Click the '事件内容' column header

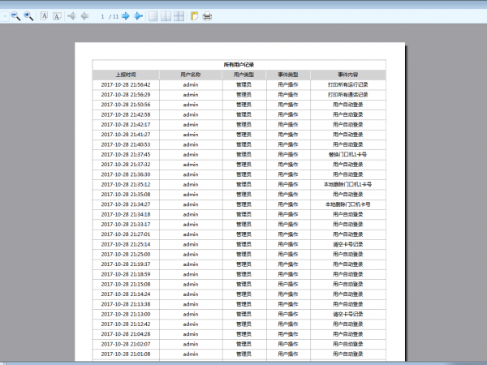(347, 74)
